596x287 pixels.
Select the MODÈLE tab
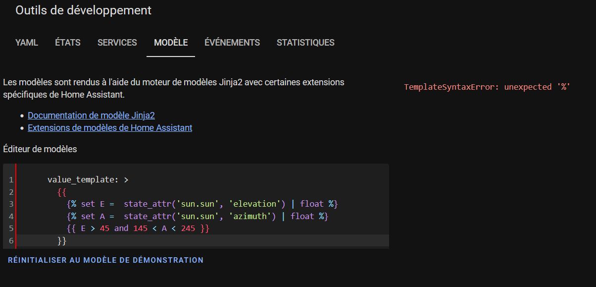click(171, 43)
